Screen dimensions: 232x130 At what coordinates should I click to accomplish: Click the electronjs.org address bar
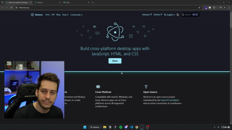coord(108,8)
